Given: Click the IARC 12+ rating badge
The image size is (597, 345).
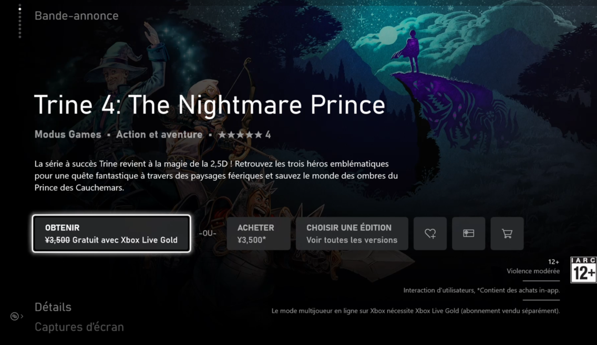Looking at the screenshot, I should click(x=584, y=270).
